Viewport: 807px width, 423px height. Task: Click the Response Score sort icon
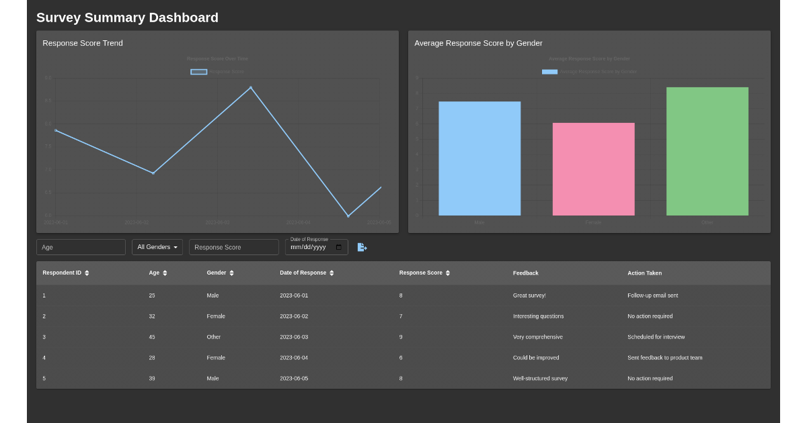(x=448, y=273)
